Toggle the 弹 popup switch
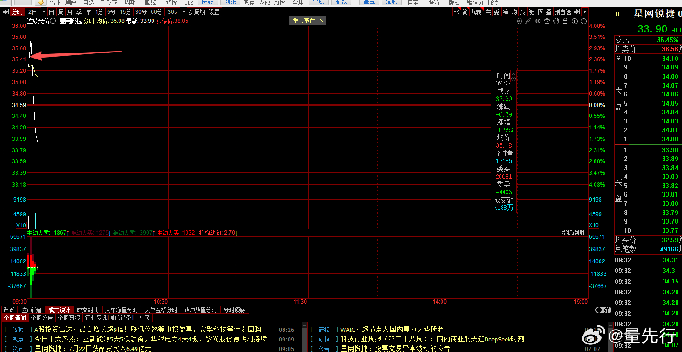The width and height of the screenshot is (682, 352). pyautogui.click(x=603, y=310)
